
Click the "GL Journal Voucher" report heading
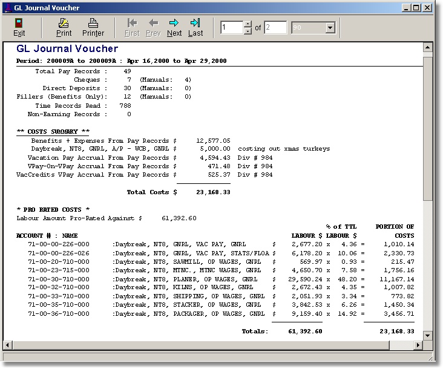(67, 48)
